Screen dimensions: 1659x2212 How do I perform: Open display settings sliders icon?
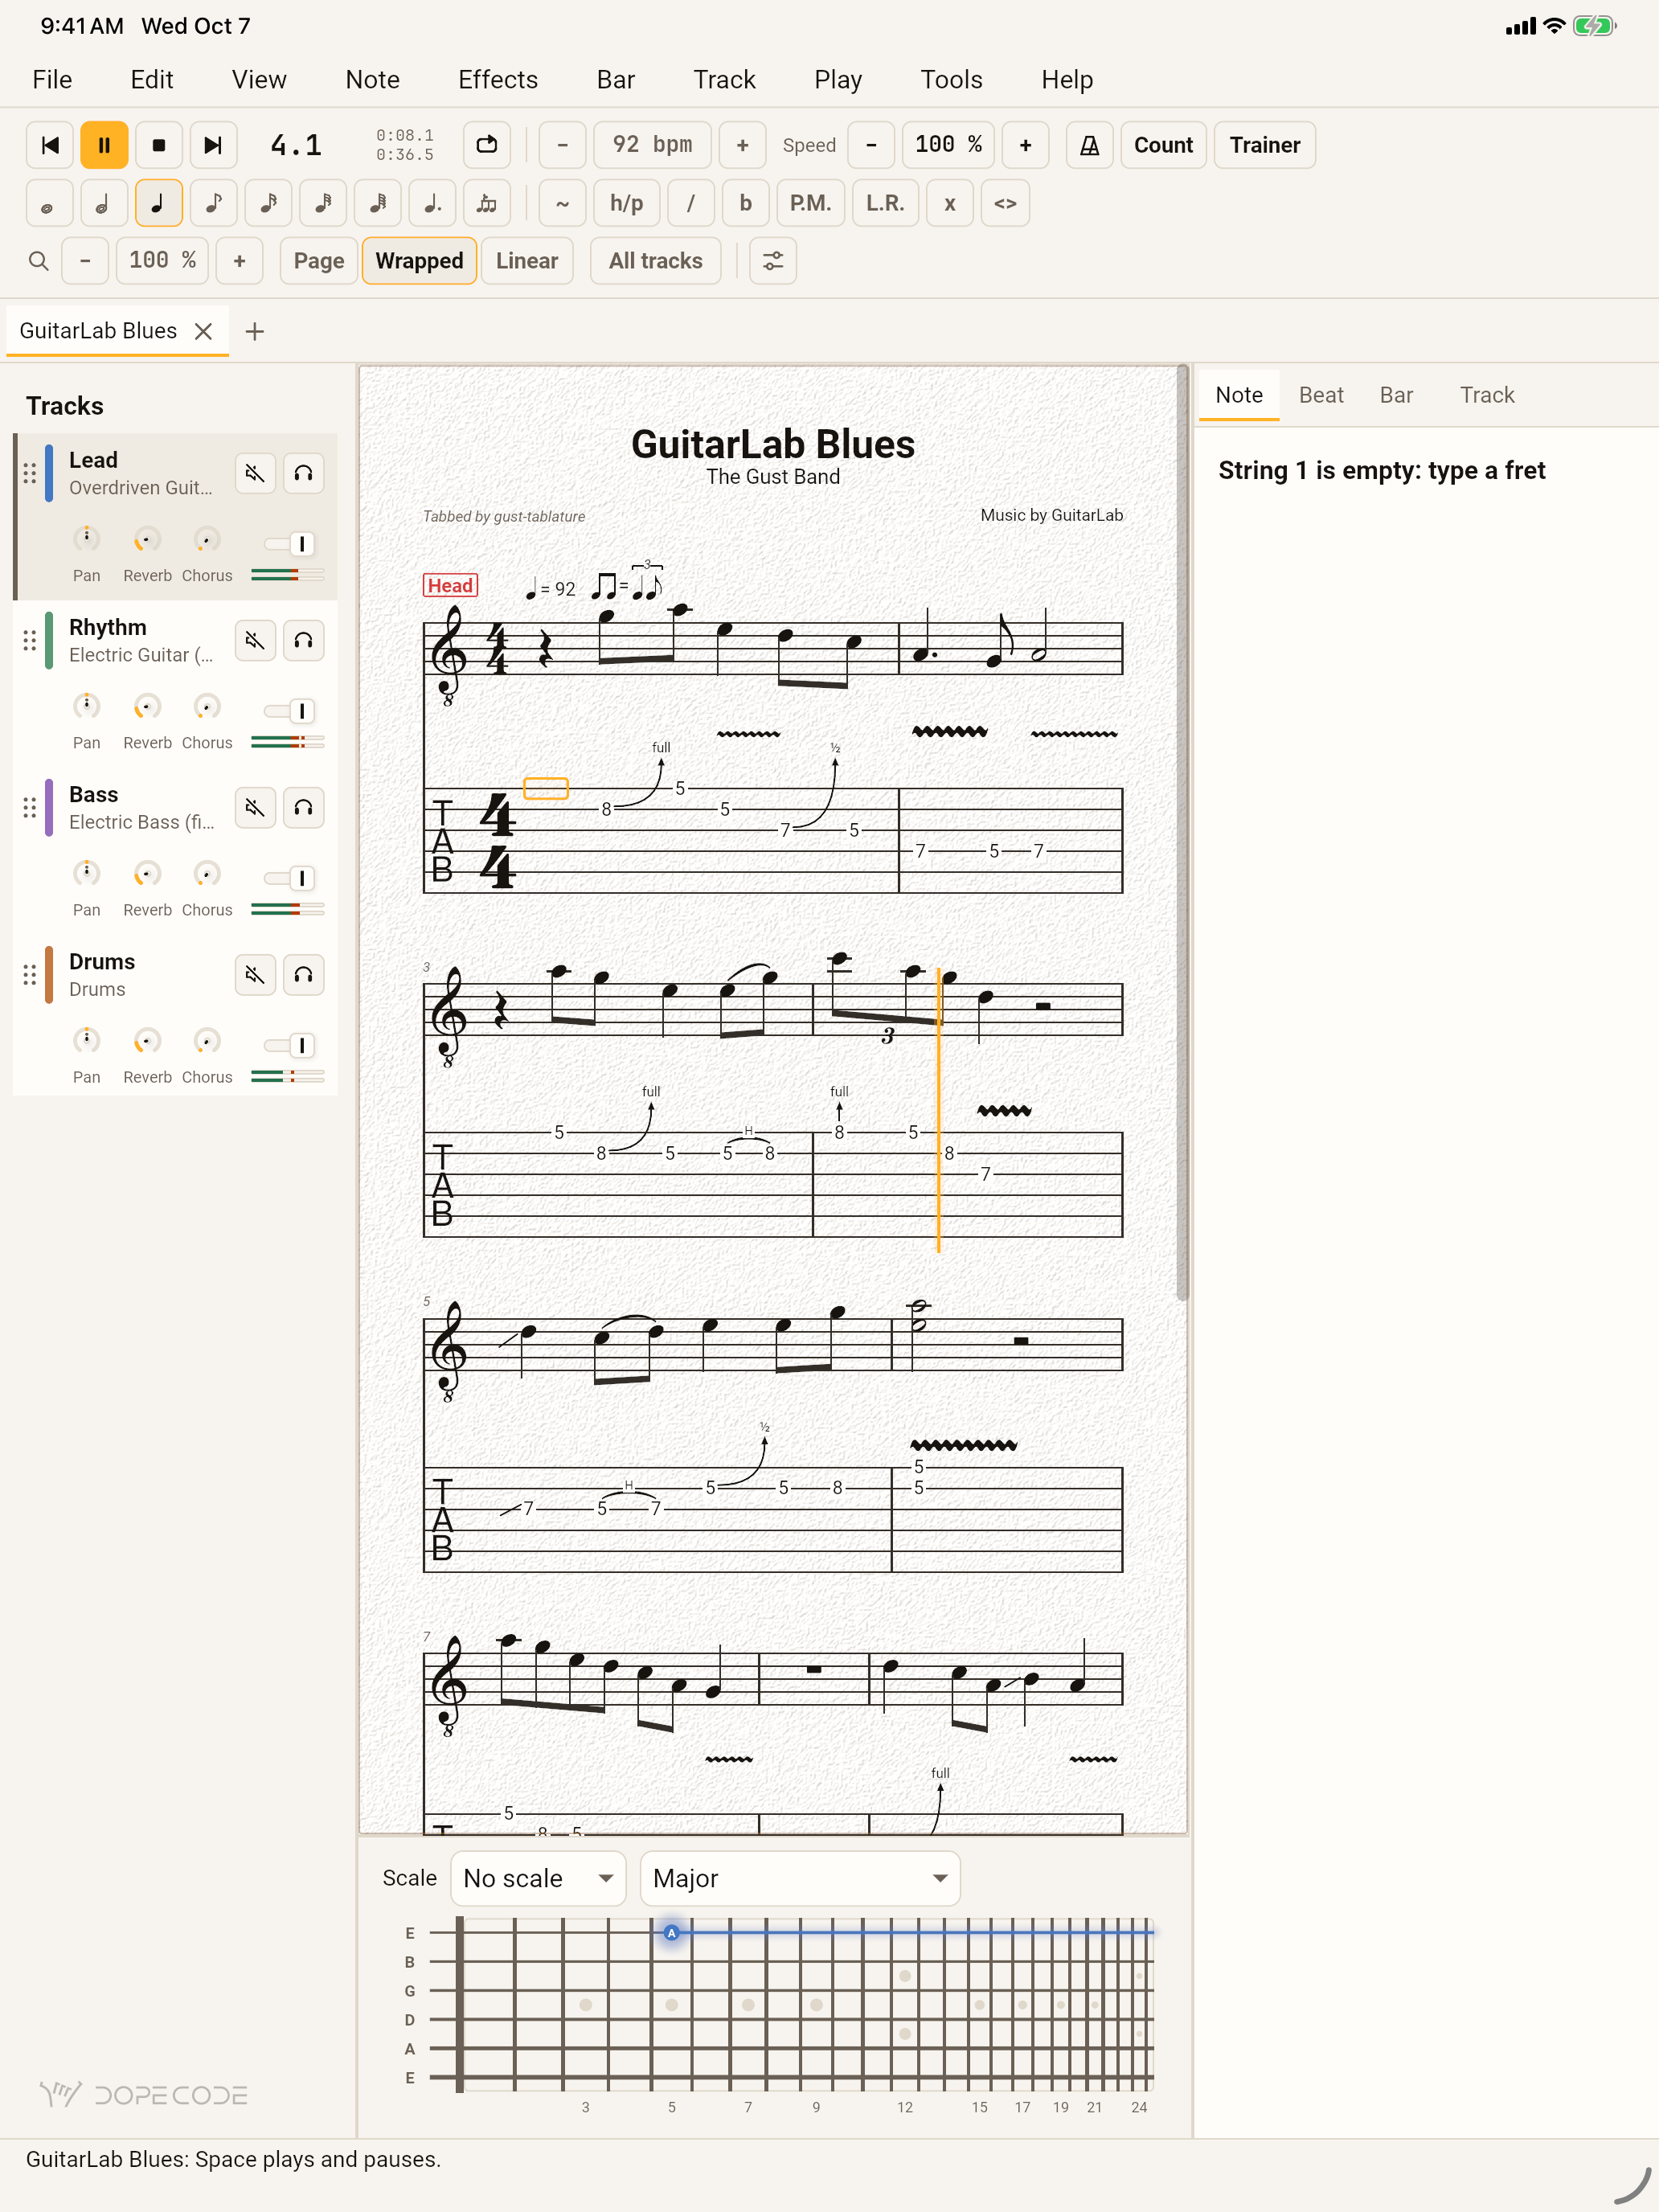pyautogui.click(x=773, y=261)
